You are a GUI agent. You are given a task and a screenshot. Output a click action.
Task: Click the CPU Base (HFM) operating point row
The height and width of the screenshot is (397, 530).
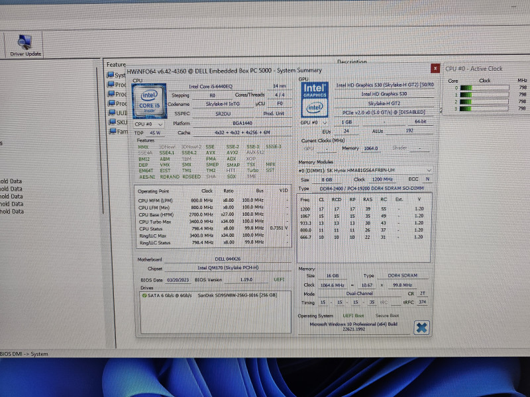click(213, 214)
